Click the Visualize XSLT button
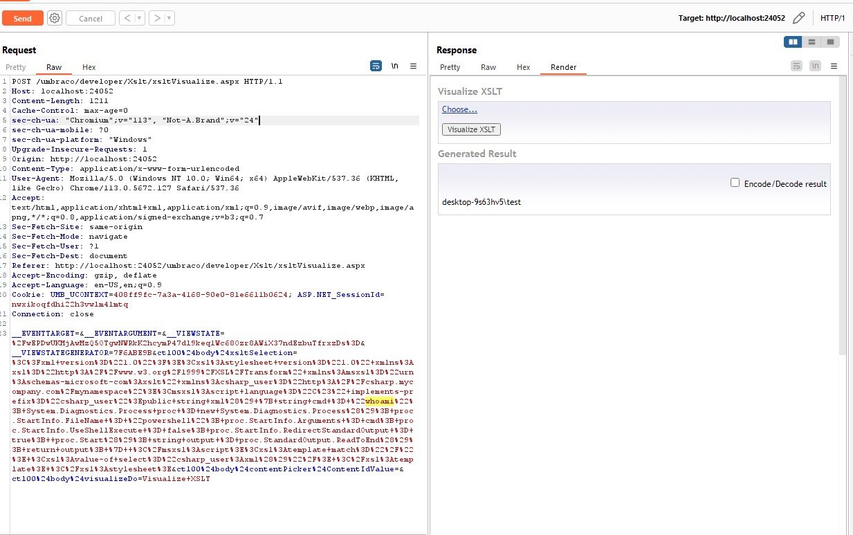853x535 pixels. 471,129
